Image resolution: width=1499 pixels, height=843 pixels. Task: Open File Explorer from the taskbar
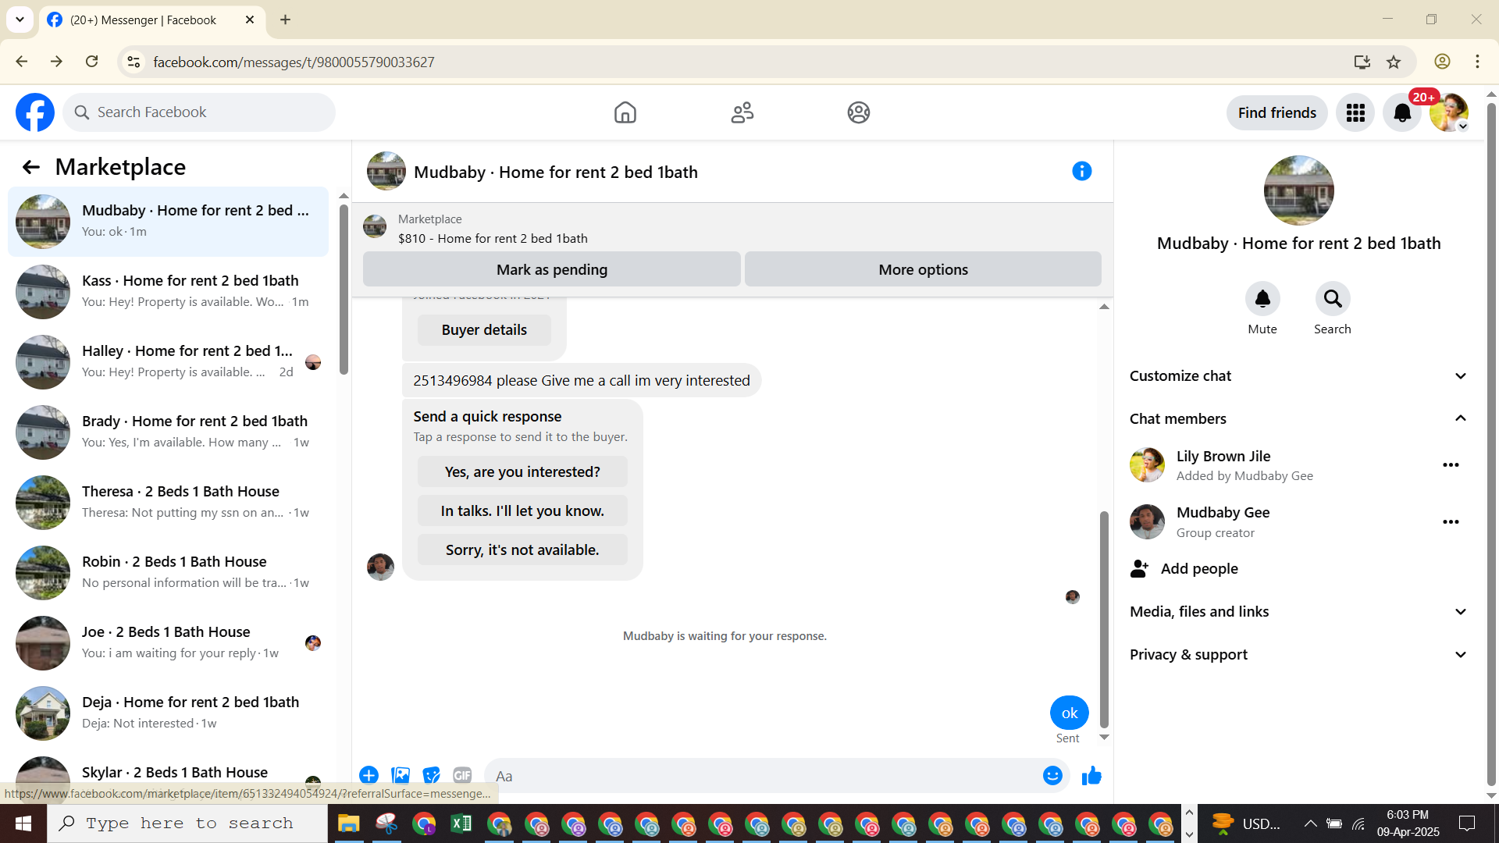tap(348, 823)
